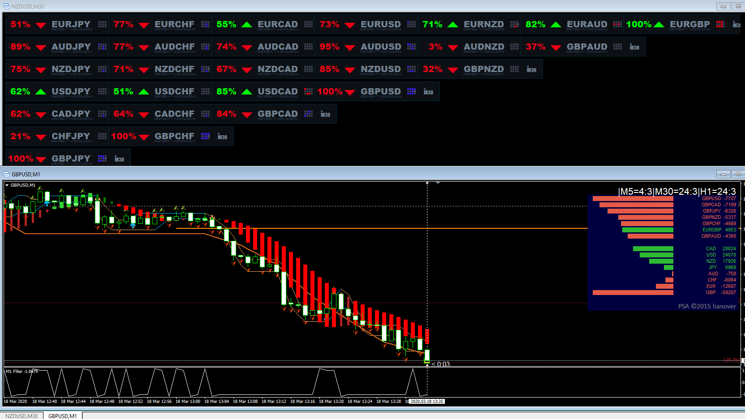Click the grid icon next to EURJPY
This screenshot has width=745, height=419.
pos(103,24)
